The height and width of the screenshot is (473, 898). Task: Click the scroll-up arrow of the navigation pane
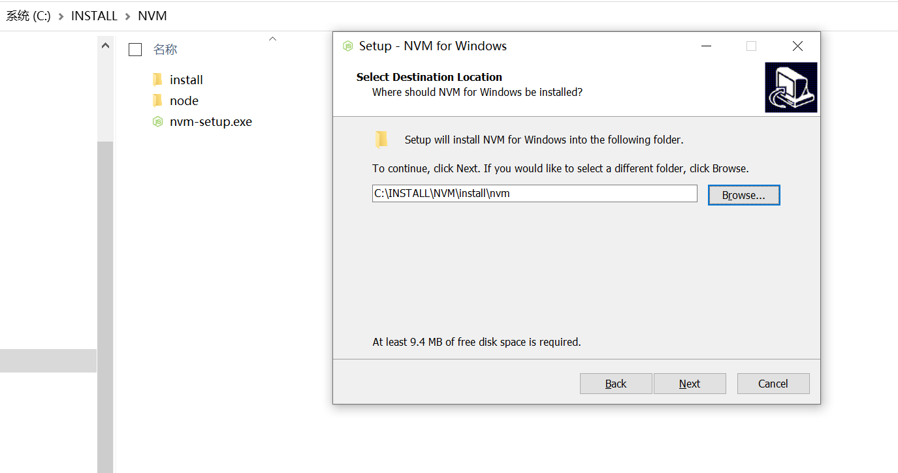coord(105,46)
